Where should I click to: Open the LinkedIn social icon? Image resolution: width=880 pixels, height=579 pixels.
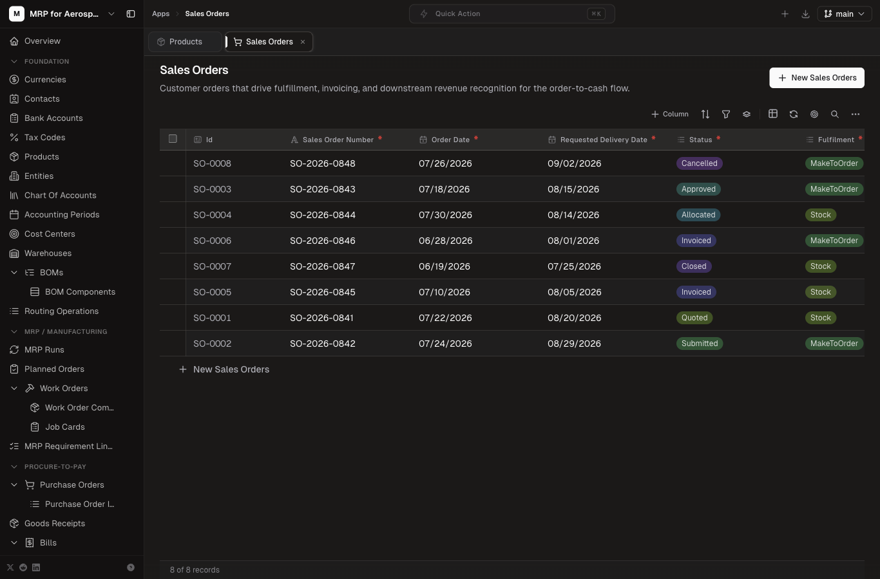[x=36, y=567]
